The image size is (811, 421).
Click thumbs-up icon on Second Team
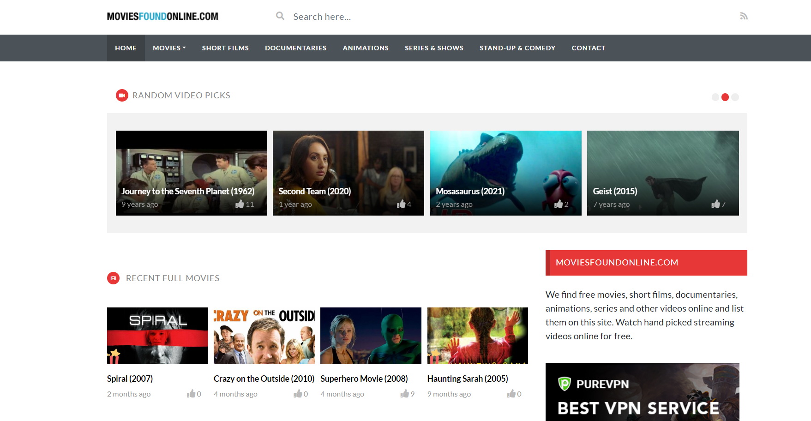pos(401,204)
